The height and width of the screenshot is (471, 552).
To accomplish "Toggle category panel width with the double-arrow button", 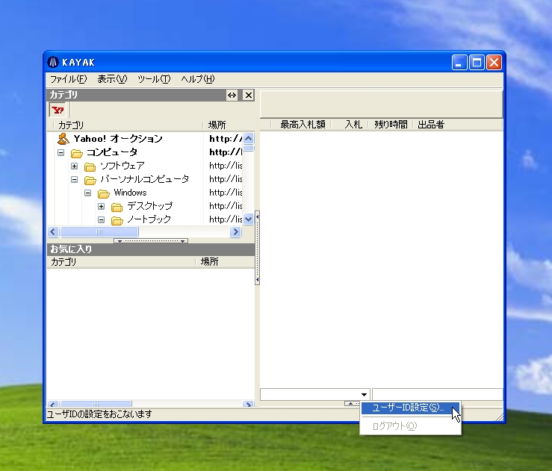I will click(x=232, y=95).
